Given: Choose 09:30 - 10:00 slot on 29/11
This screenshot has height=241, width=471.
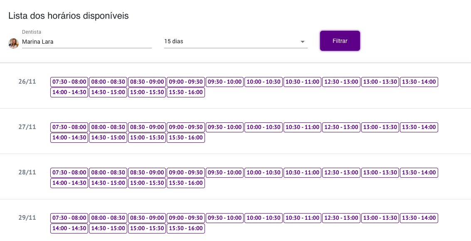Looking at the screenshot, I should [x=224, y=218].
